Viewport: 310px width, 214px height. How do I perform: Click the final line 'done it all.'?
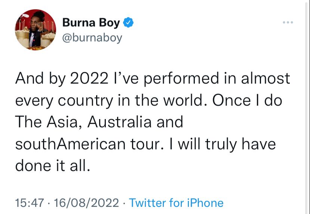tap(53, 165)
